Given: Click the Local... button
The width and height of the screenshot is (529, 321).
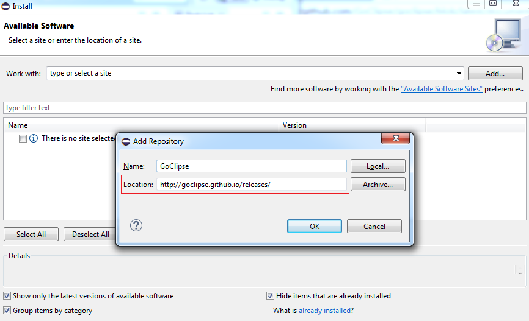Looking at the screenshot, I should (x=378, y=166).
